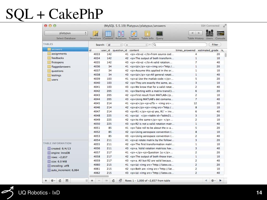Screen dimensions: 267x200
Task: Click user_id 211 in row 4054
Action: (x=109, y=140)
